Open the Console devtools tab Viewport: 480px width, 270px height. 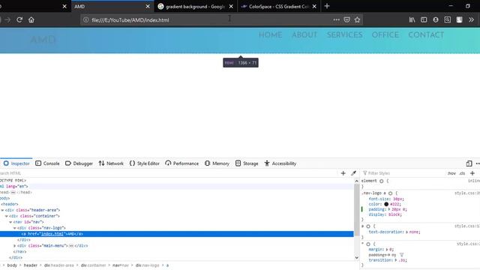[x=47, y=163]
